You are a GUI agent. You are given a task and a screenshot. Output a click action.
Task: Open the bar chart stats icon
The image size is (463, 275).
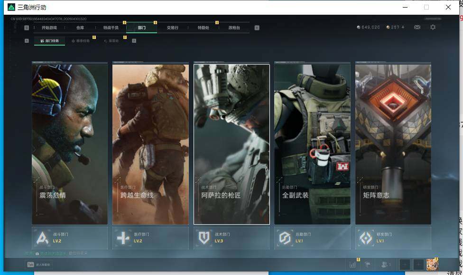pyautogui.click(x=352, y=265)
